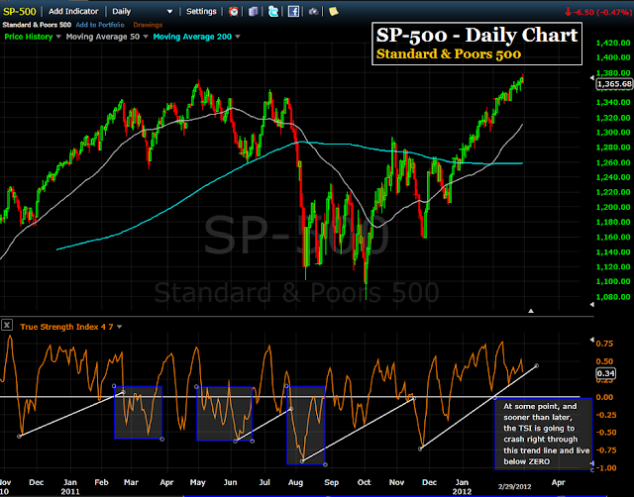Open the alarm clock alert icon
The height and width of the screenshot is (497, 634).
tap(234, 11)
